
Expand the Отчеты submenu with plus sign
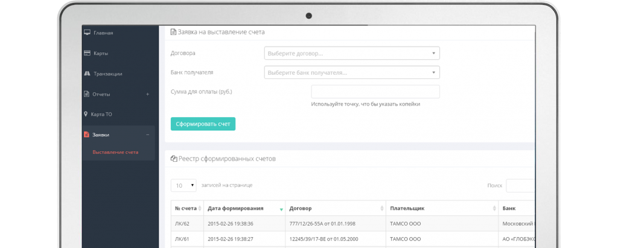tap(148, 94)
